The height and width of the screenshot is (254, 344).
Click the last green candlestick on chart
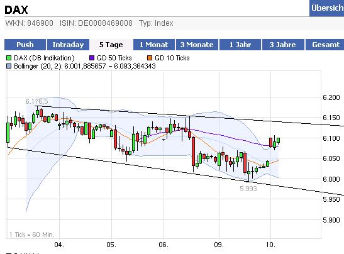pos(278,140)
